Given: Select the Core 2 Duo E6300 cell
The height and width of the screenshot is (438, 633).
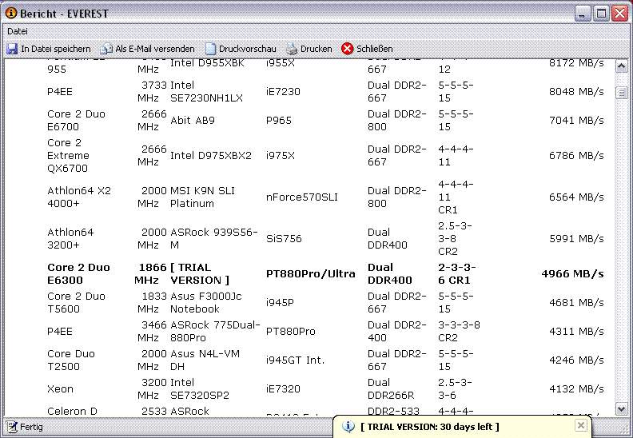Looking at the screenshot, I should click(x=78, y=273).
